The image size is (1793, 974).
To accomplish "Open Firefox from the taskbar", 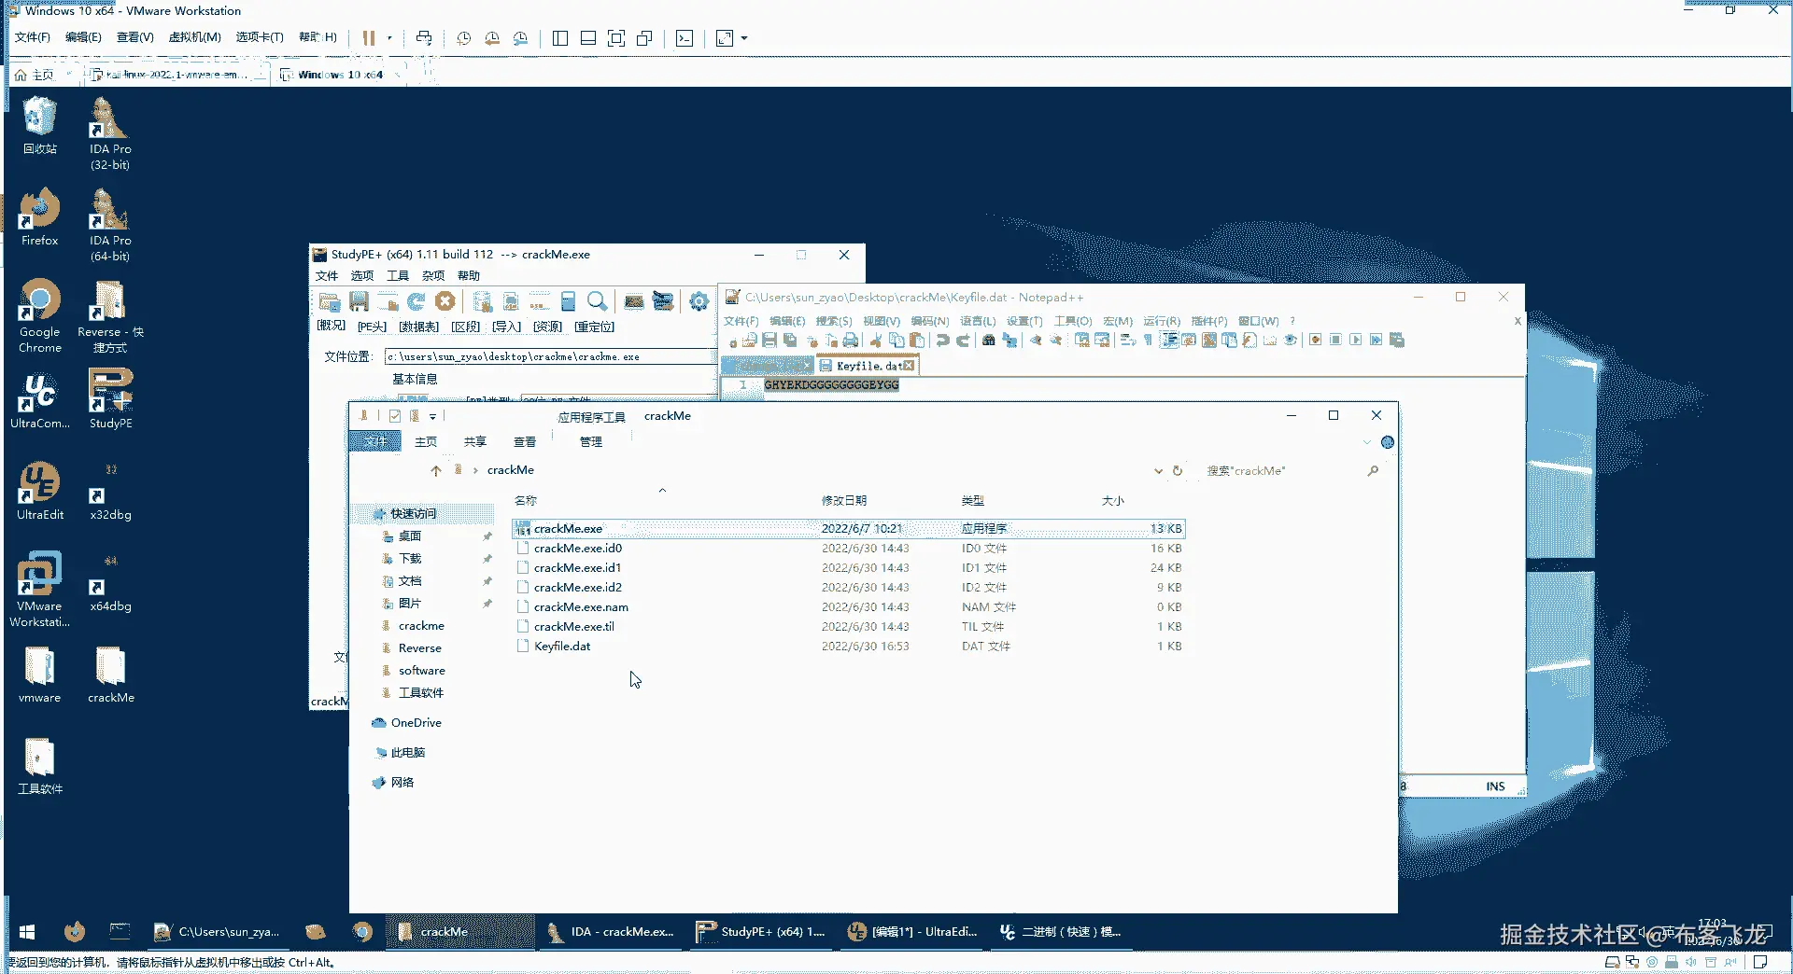I will pos(75,932).
